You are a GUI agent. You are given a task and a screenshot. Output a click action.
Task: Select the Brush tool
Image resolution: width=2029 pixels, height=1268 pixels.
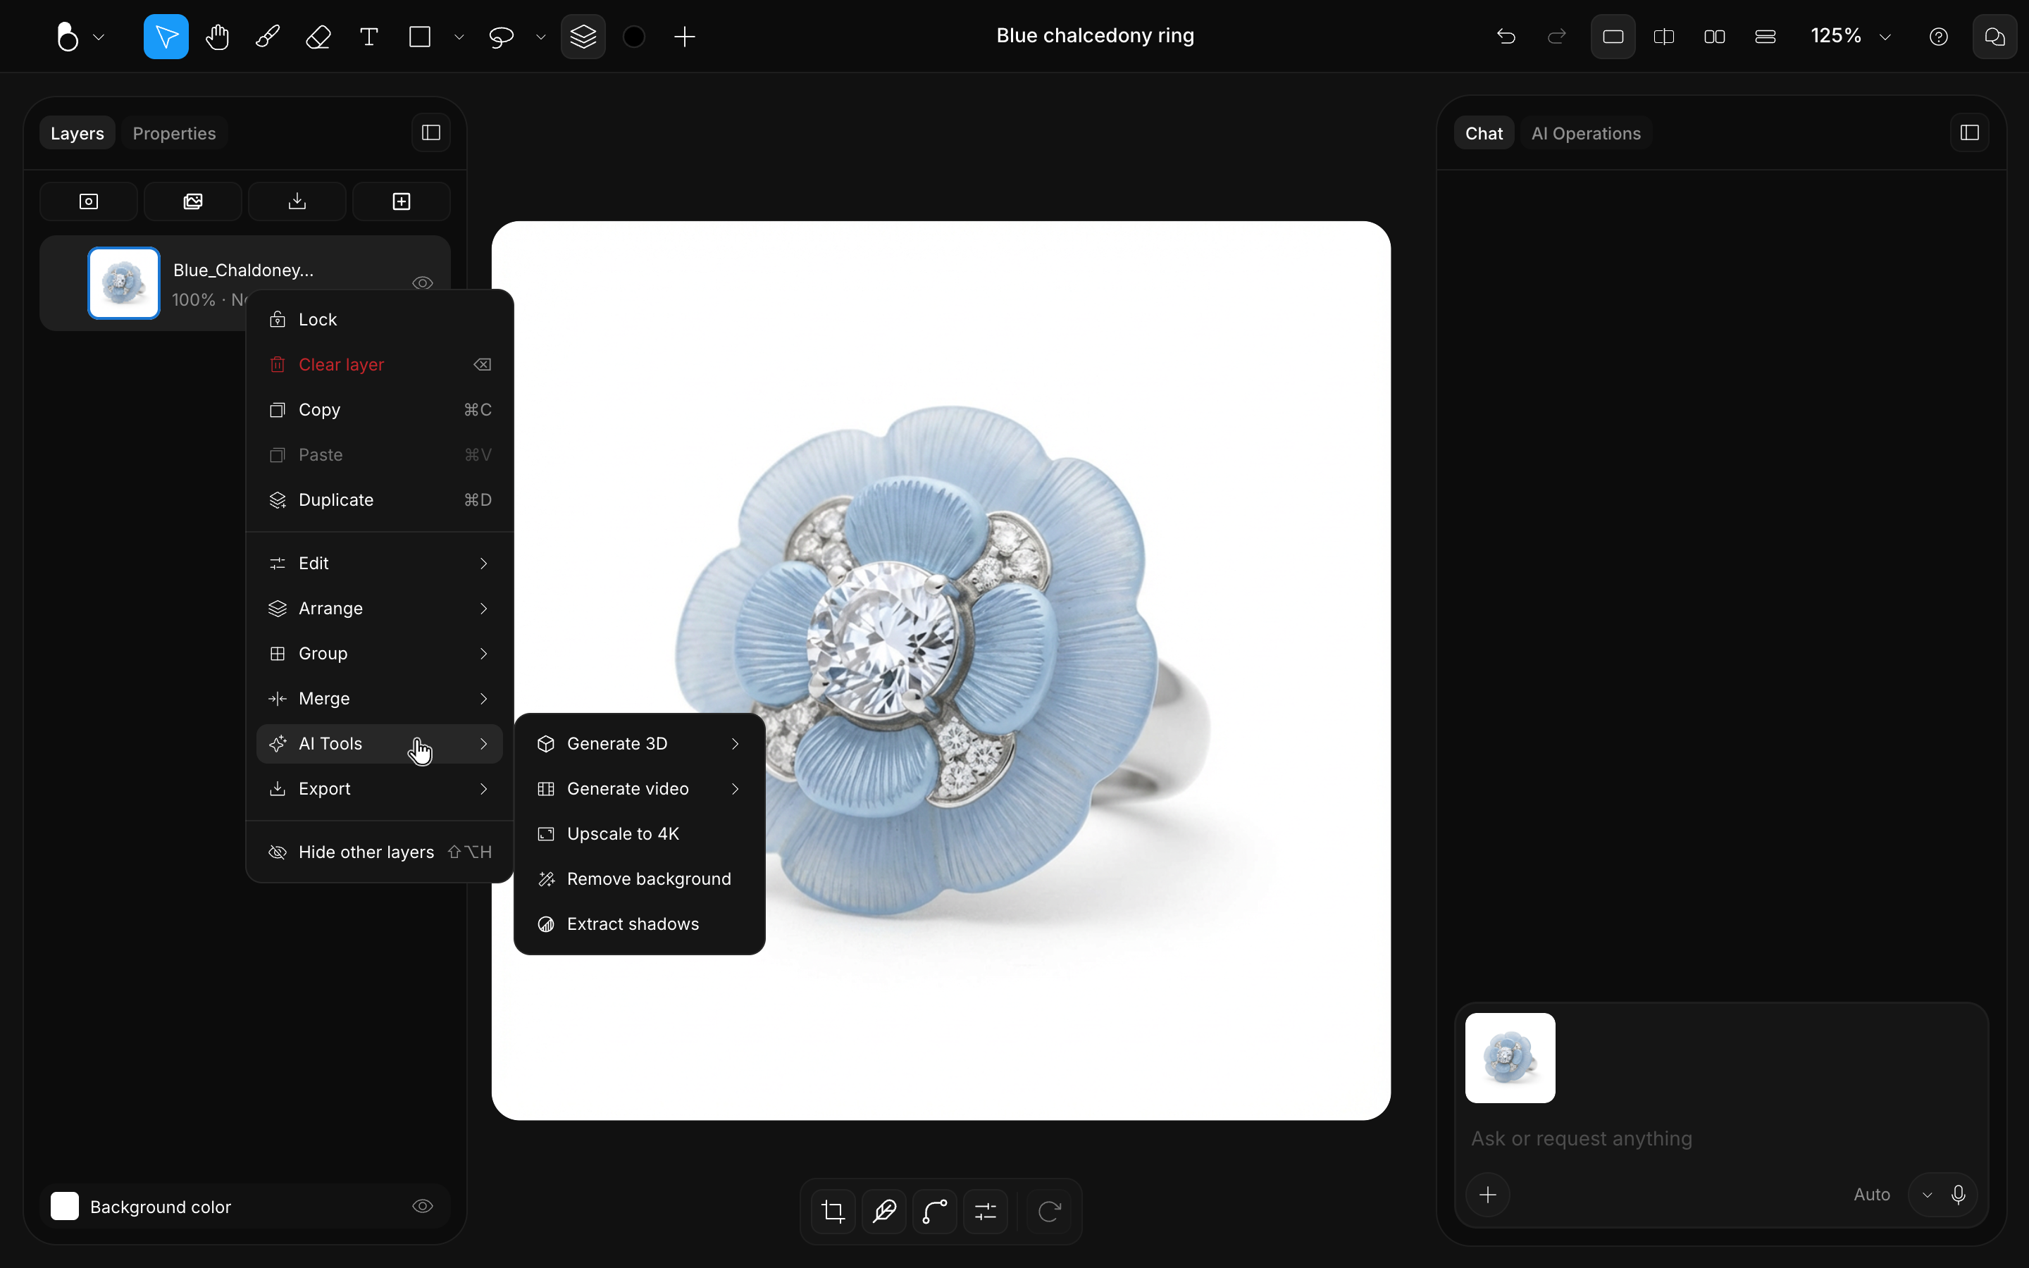[268, 37]
